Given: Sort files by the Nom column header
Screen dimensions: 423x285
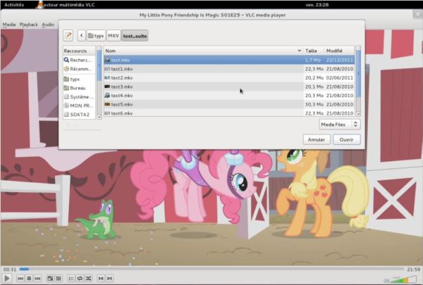Looking at the screenshot, I should pos(202,51).
